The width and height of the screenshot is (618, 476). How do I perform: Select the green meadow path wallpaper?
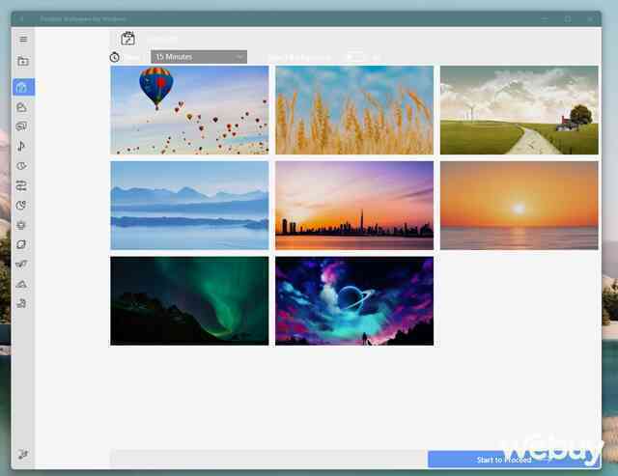(520, 110)
